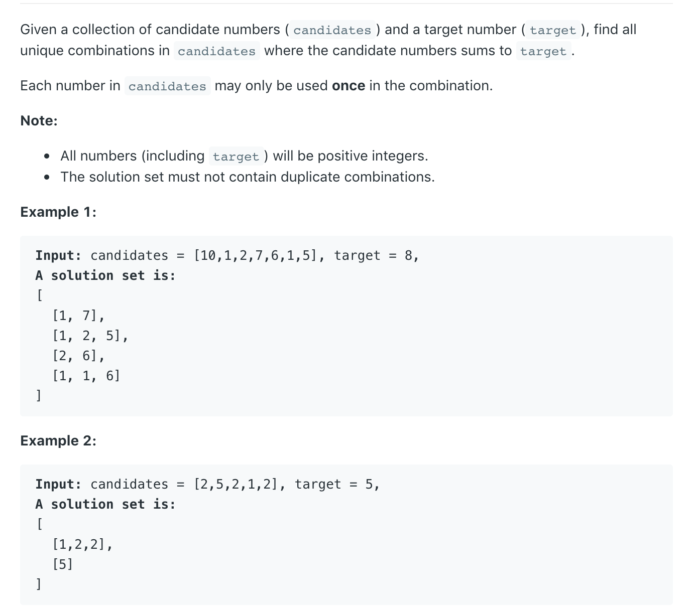The width and height of the screenshot is (695, 614).
Task: Click the first inline 'candidates' code tag
Action: 332,30
